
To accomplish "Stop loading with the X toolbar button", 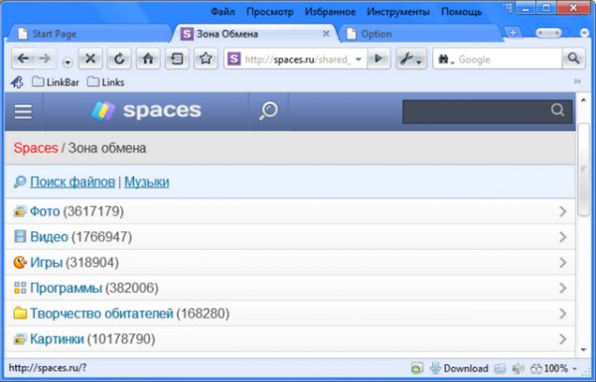I will coord(90,59).
